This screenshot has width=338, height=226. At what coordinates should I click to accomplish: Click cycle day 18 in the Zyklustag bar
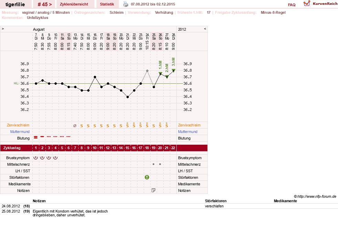147,148
